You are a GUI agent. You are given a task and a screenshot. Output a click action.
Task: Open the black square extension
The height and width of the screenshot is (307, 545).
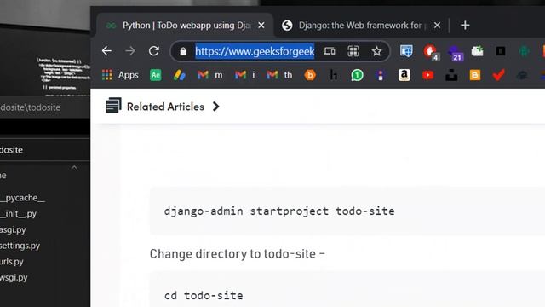point(501,51)
